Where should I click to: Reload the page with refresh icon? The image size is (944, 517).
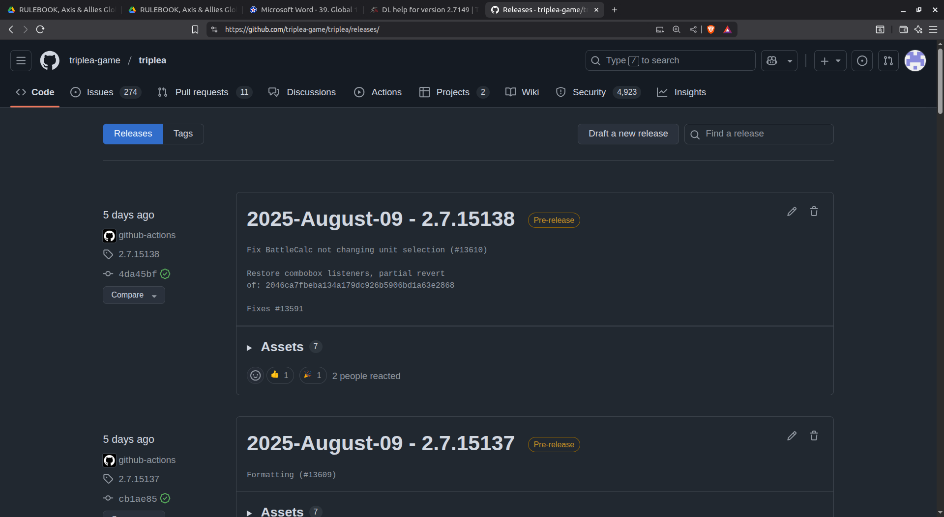coord(40,29)
